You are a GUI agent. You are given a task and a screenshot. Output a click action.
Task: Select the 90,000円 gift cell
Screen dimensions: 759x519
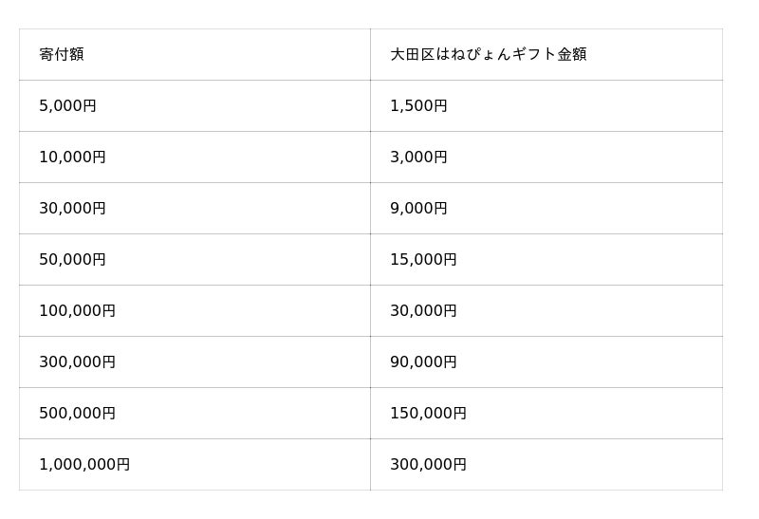click(423, 362)
